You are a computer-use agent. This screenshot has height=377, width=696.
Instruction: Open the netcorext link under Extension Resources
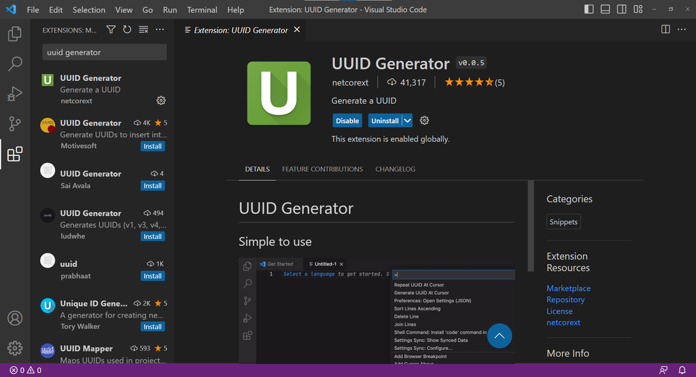coord(563,323)
